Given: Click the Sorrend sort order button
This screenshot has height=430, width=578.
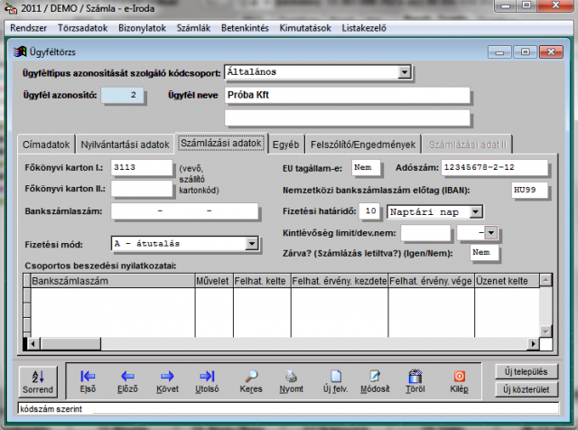Looking at the screenshot, I should 38,380.
